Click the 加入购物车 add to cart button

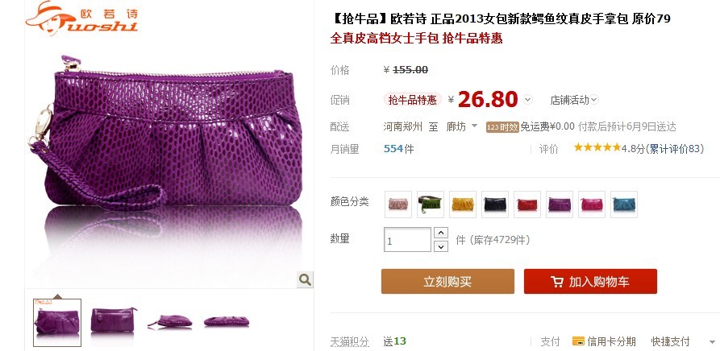tap(590, 281)
